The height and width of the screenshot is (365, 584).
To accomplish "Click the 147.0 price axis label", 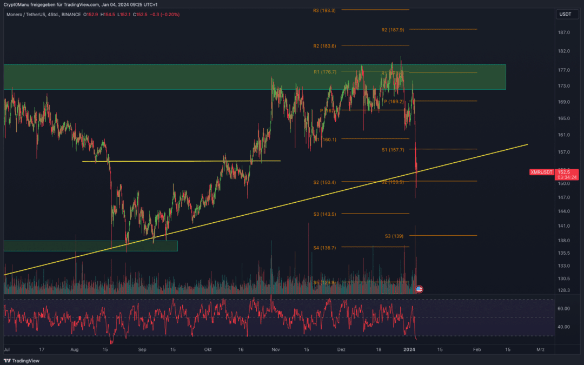I will [x=563, y=197].
